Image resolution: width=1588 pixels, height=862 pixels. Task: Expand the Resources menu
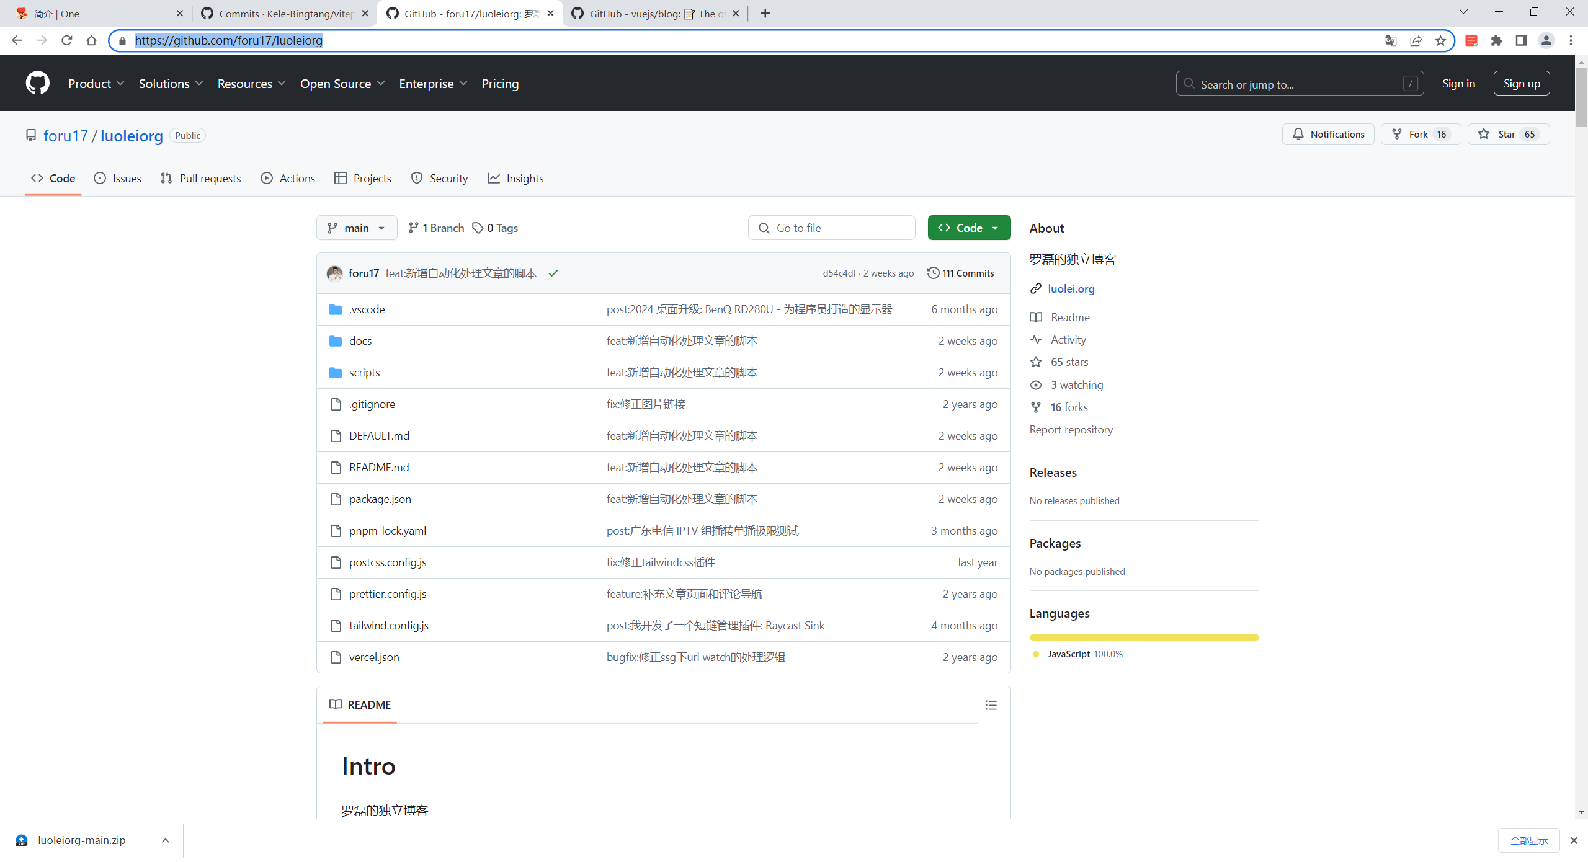pyautogui.click(x=251, y=83)
